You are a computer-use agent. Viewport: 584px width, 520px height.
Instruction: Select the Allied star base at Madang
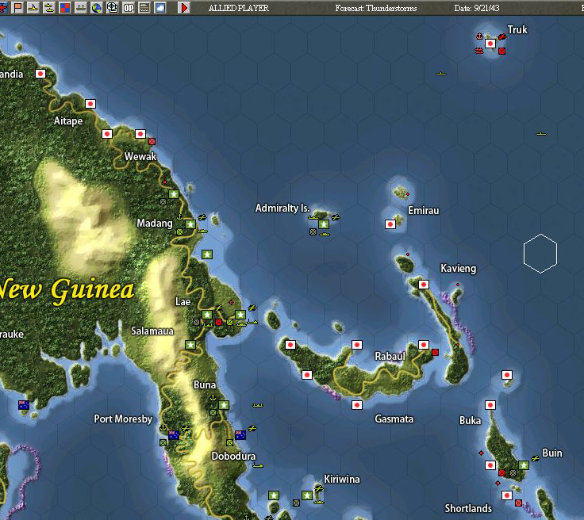click(x=190, y=224)
